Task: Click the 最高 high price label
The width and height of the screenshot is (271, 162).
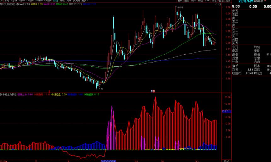Action: point(235,51)
